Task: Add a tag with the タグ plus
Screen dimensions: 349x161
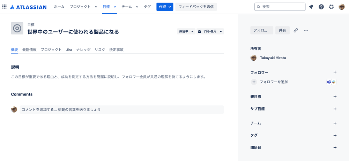Action: [x=335, y=135]
